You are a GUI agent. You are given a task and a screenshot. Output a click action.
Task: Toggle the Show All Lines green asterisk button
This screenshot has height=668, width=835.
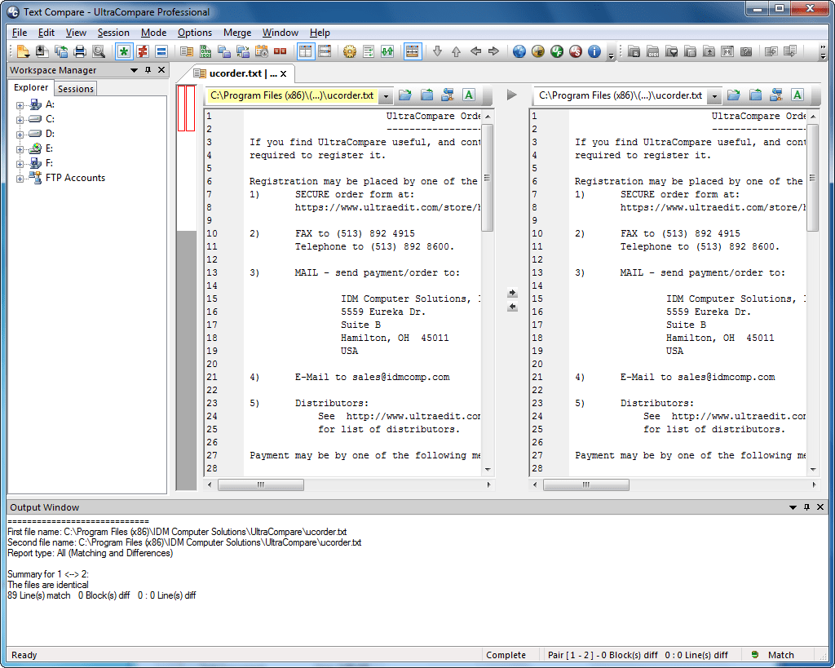tap(123, 51)
